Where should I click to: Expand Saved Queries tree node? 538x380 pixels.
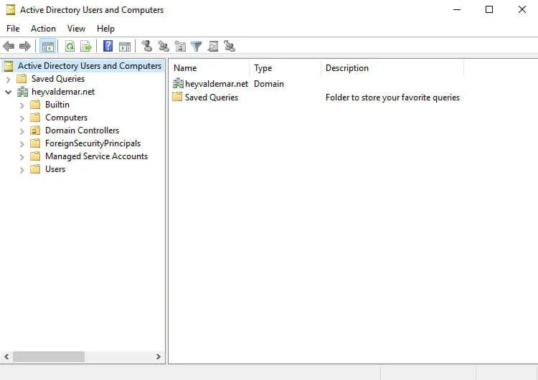coord(9,80)
